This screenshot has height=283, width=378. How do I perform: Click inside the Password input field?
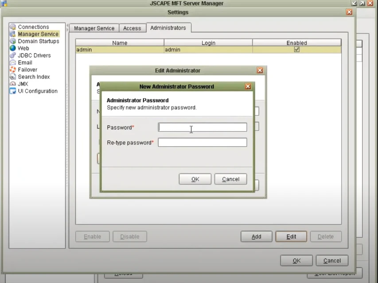[202, 127]
